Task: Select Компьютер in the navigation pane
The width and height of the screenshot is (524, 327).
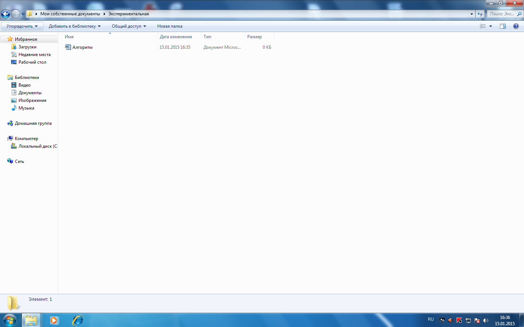Action: [26, 139]
